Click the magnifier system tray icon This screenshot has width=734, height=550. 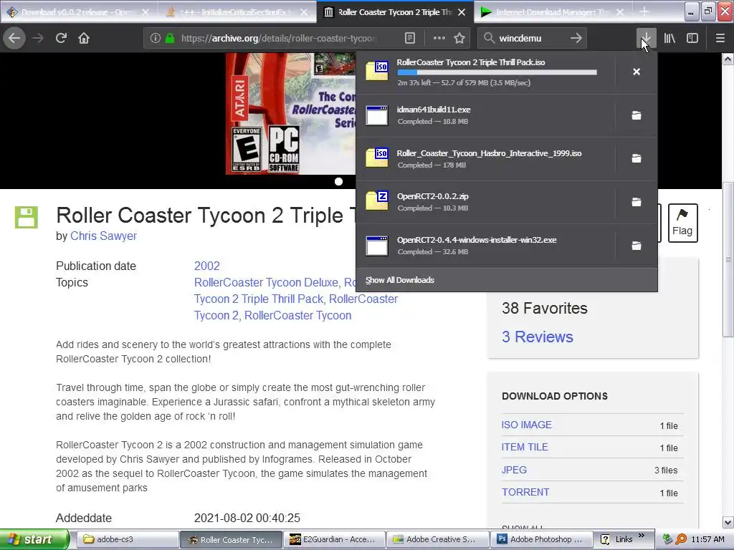click(x=681, y=539)
